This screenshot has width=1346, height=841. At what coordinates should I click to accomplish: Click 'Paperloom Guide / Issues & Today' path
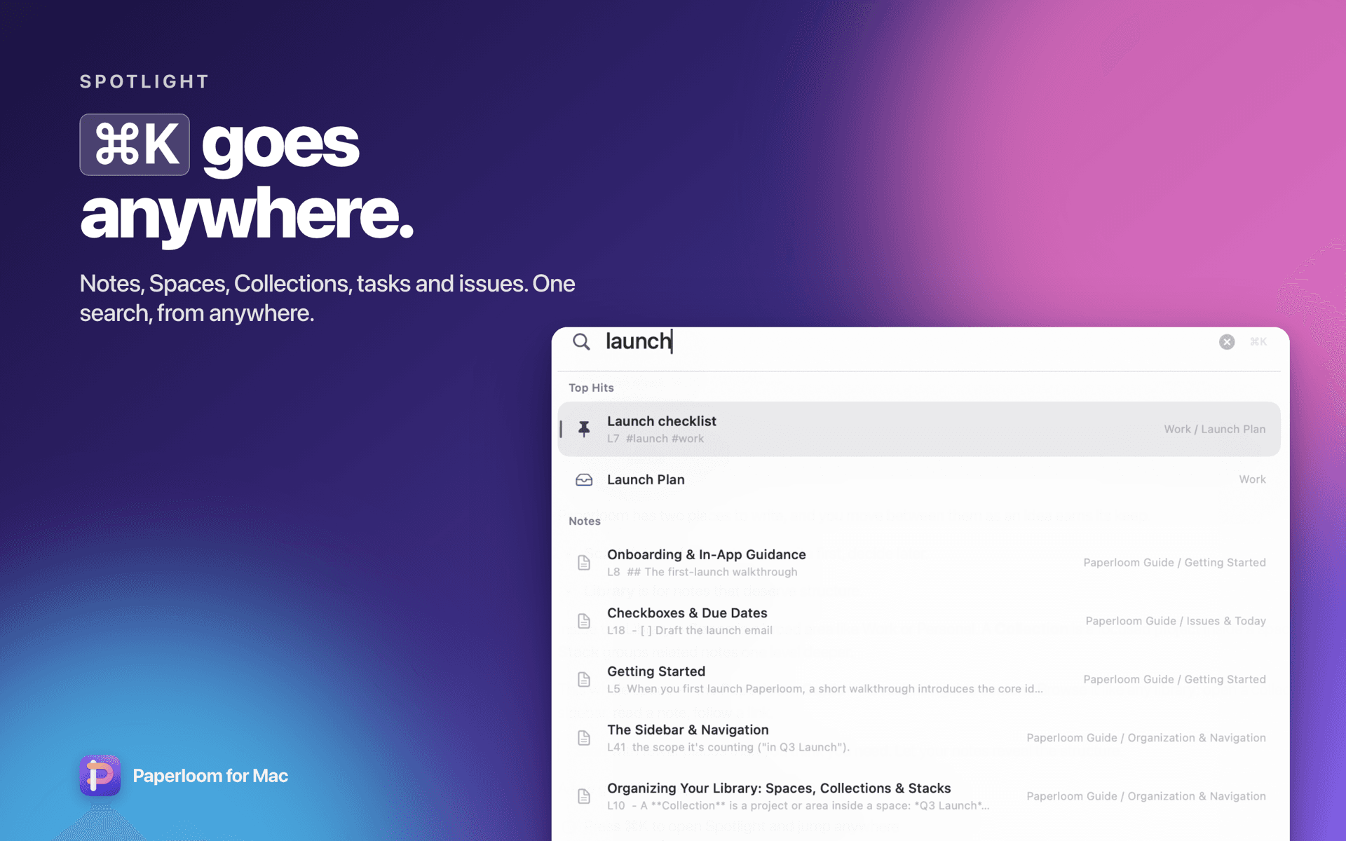coord(1176,621)
